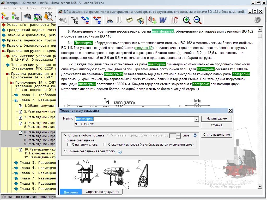Open the 'Найти' search history dropdown

pos(197,119)
